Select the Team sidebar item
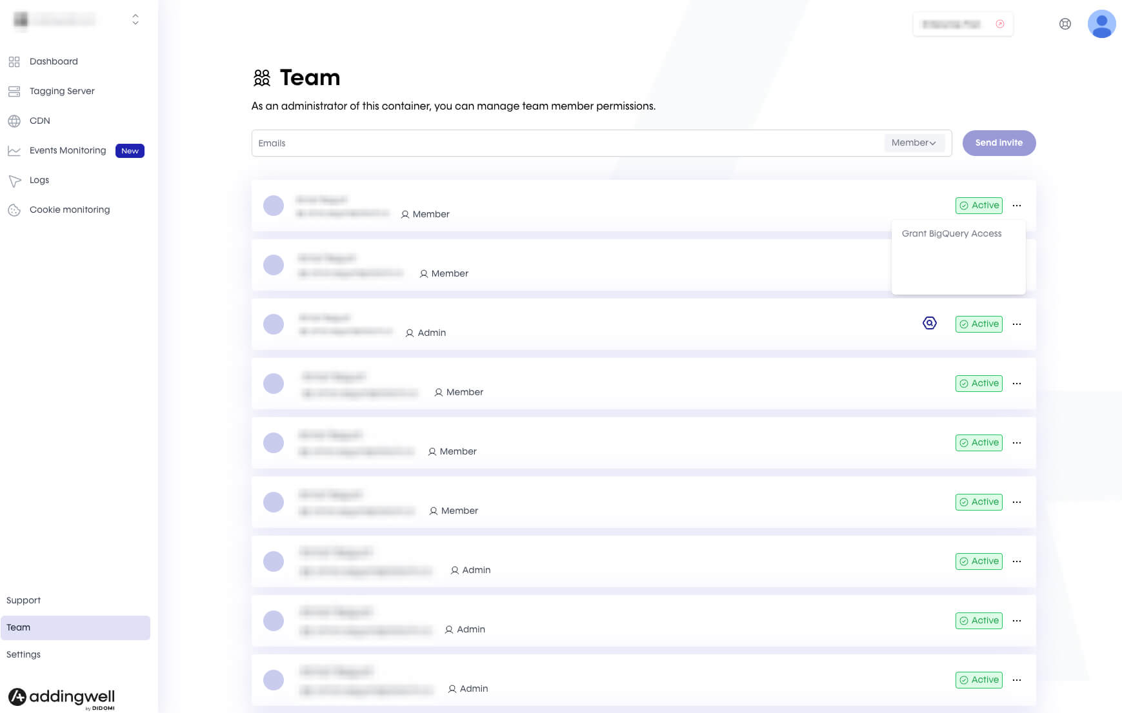The image size is (1122, 713). 75,628
